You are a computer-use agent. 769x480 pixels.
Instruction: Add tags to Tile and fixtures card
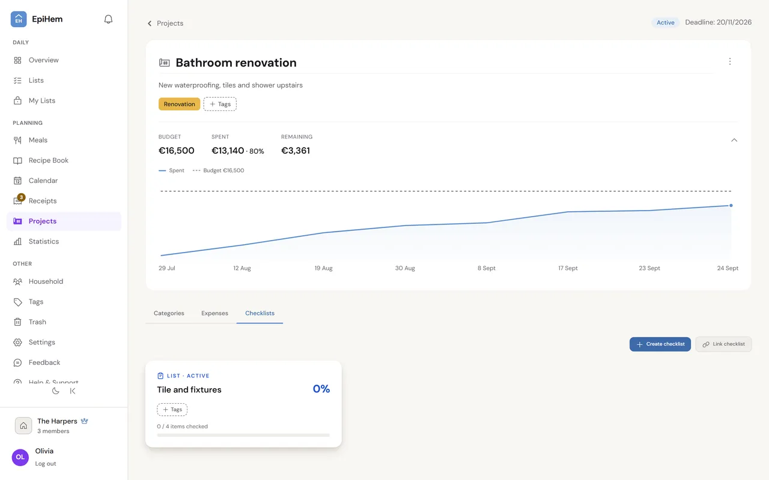click(x=172, y=410)
